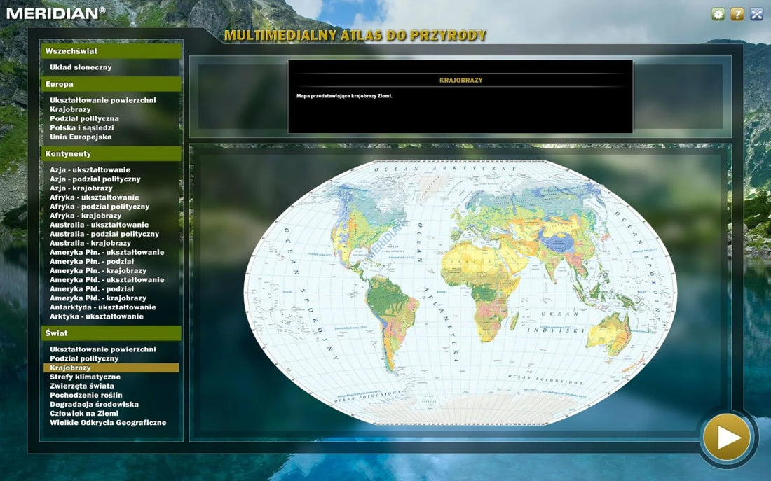Select Afryka - krajobrazy
This screenshot has height=481, width=771.
[86, 216]
